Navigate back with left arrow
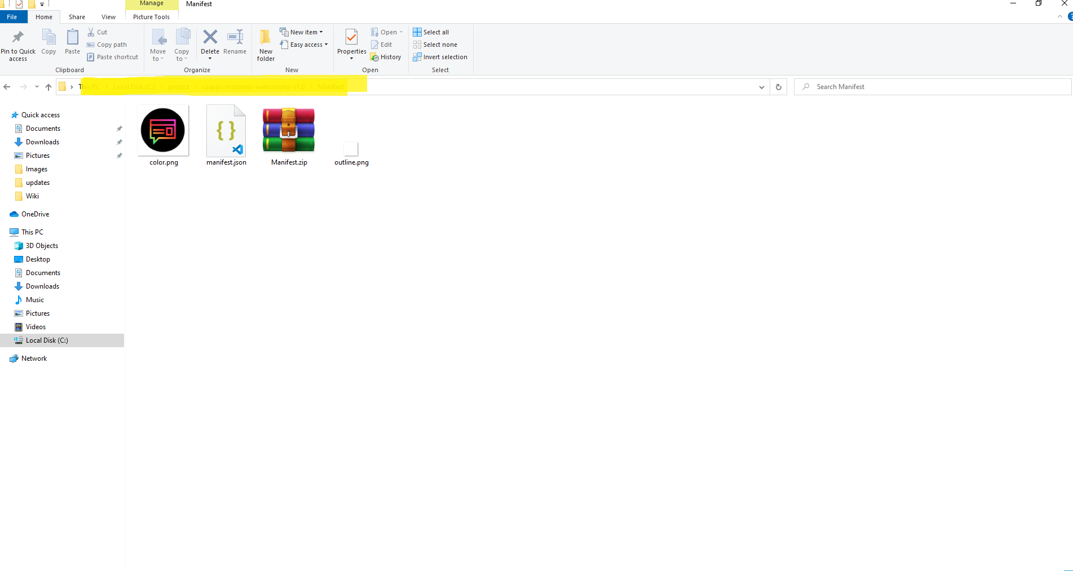Image resolution: width=1073 pixels, height=571 pixels. 7,87
